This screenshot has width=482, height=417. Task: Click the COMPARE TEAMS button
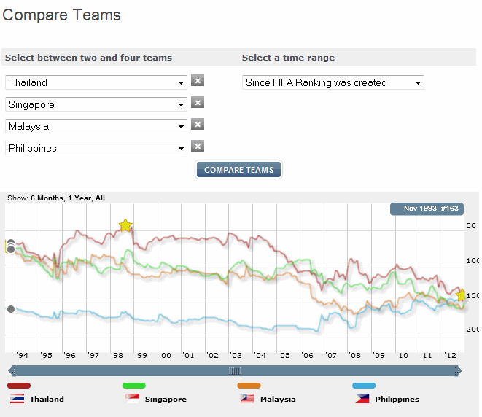239,170
